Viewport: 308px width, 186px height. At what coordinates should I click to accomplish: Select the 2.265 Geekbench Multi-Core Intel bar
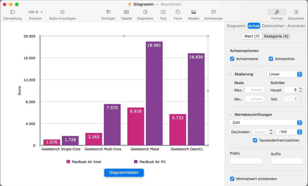tap(94, 139)
